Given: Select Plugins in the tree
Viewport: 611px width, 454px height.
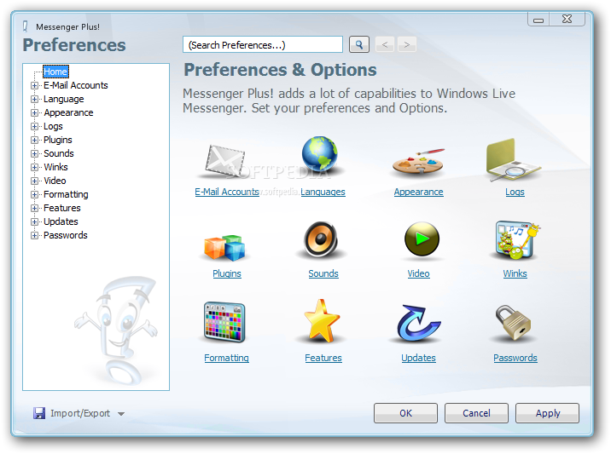Looking at the screenshot, I should pyautogui.click(x=58, y=140).
